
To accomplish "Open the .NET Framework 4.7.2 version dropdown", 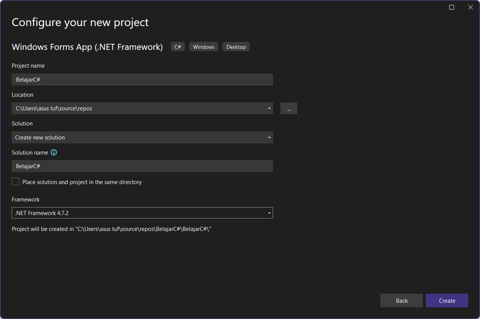I will pos(142,213).
